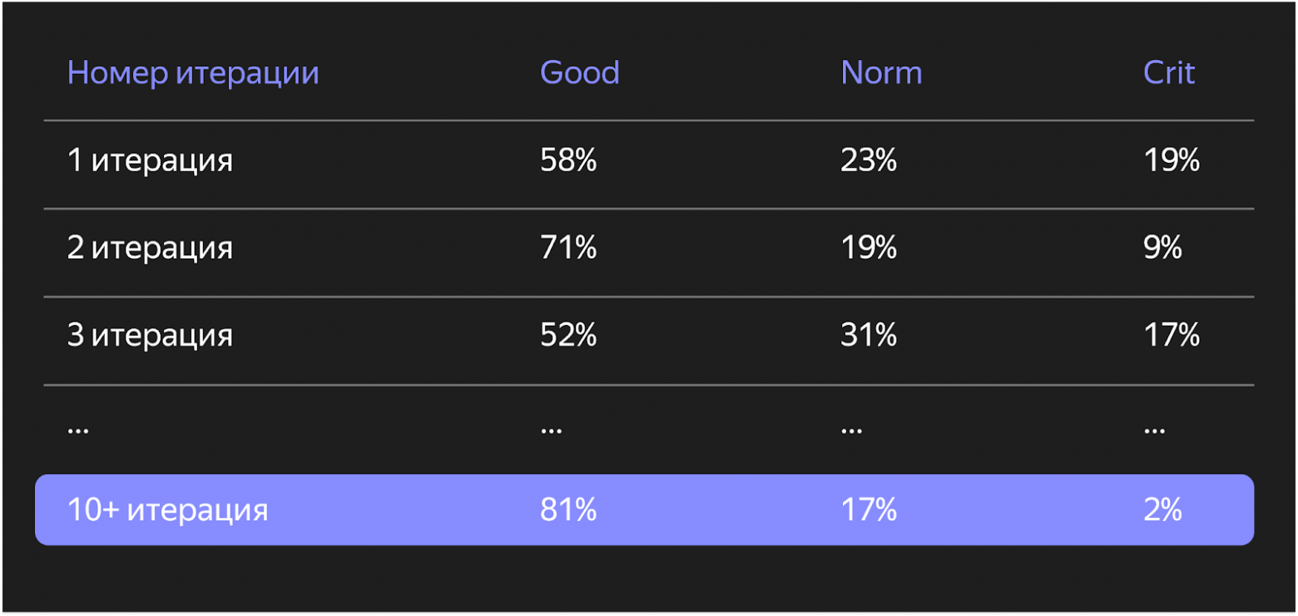The image size is (1298, 616).
Task: Select the 31% Norm value
Action: [x=869, y=335]
